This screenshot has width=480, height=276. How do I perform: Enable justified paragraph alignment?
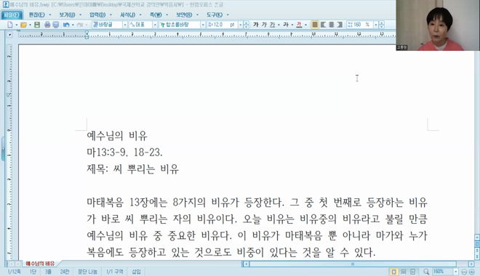click(315, 25)
